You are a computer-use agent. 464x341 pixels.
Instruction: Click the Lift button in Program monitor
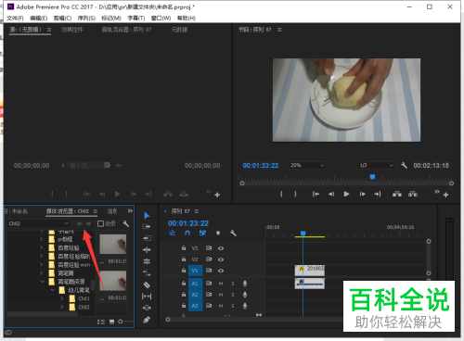pyautogui.click(x=397, y=194)
